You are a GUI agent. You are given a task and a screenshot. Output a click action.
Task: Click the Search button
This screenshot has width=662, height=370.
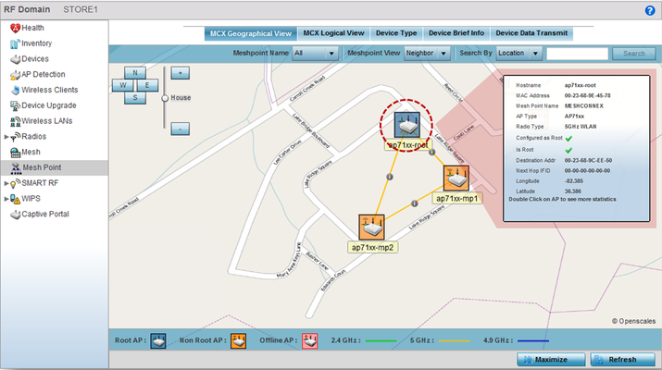633,54
